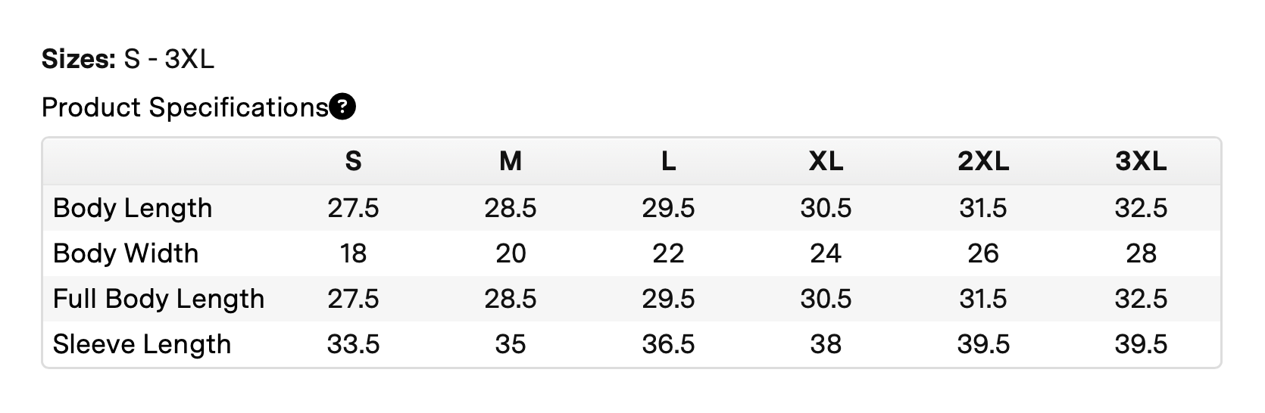
Task: Click the Body Length row label
Action: pyautogui.click(x=133, y=208)
